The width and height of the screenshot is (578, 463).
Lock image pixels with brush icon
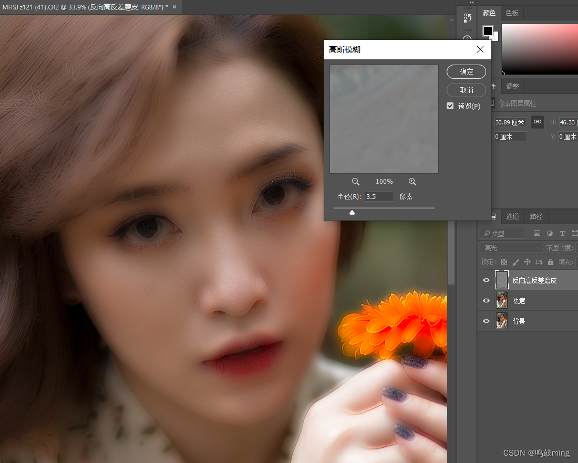(515, 262)
